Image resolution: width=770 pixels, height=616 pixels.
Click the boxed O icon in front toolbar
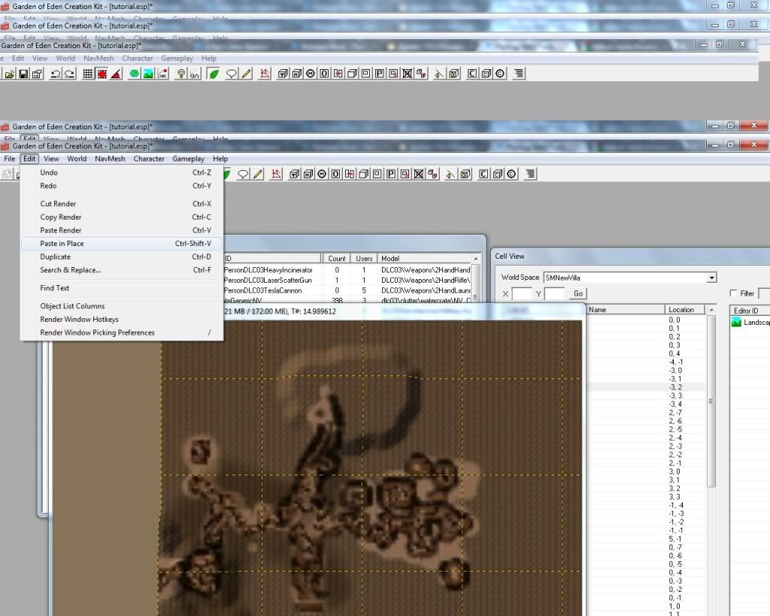click(335, 174)
